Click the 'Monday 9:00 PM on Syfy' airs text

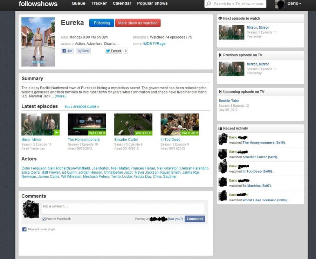[x=89, y=37]
